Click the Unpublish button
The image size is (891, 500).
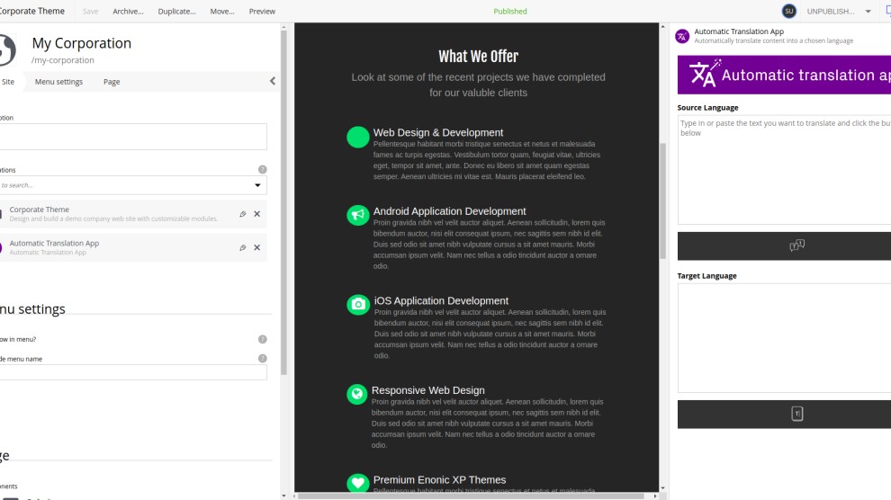tap(830, 12)
